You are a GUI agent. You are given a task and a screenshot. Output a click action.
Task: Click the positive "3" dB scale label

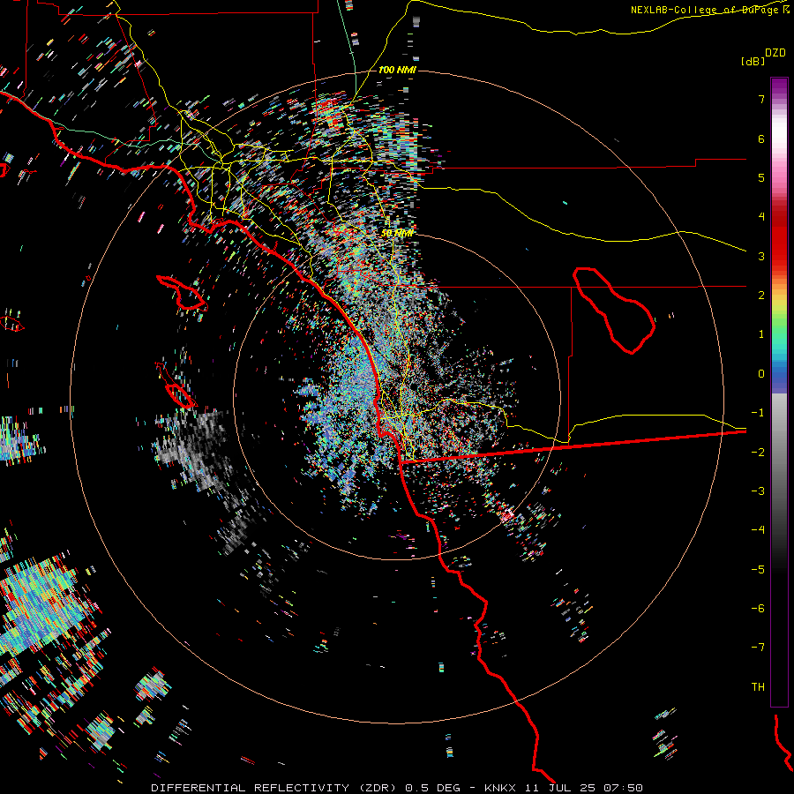(x=761, y=256)
